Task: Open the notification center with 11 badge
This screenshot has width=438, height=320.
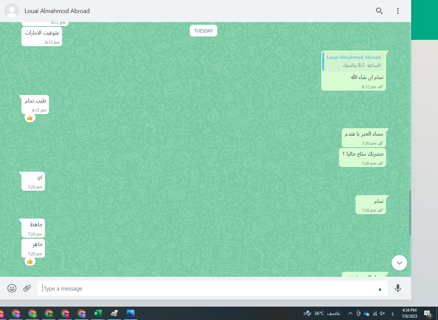Action: (428, 314)
